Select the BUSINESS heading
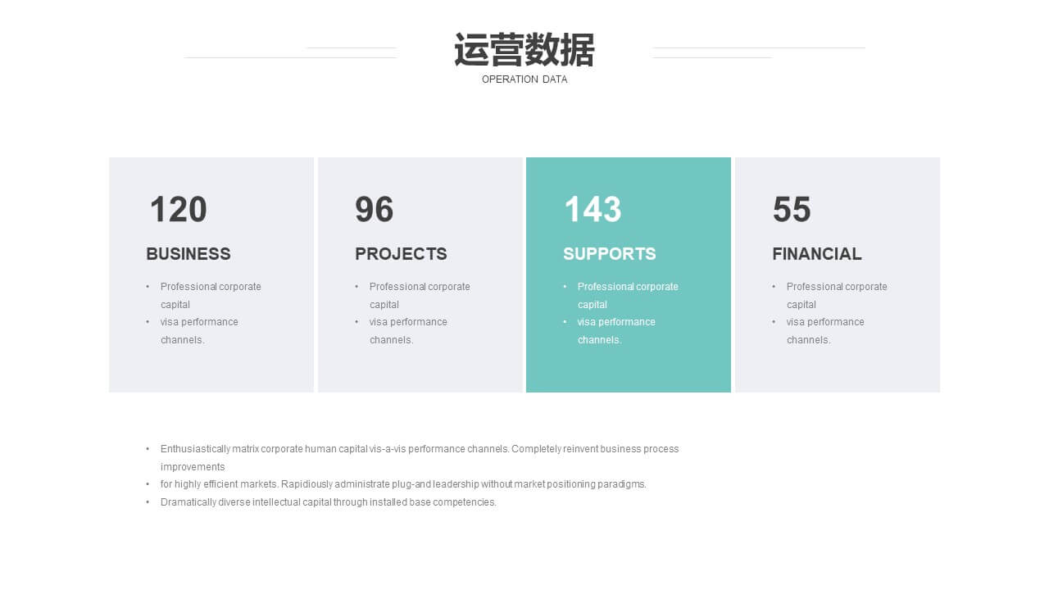 tap(188, 254)
